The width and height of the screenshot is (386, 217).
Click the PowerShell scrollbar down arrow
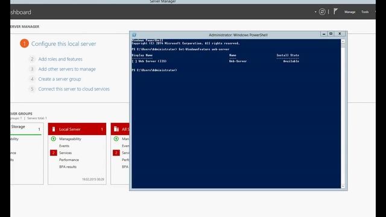point(343,186)
